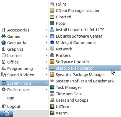The width and height of the screenshot is (121, 117).
Task: Launch Synaptic Package Manager
Action: [x=85, y=75]
